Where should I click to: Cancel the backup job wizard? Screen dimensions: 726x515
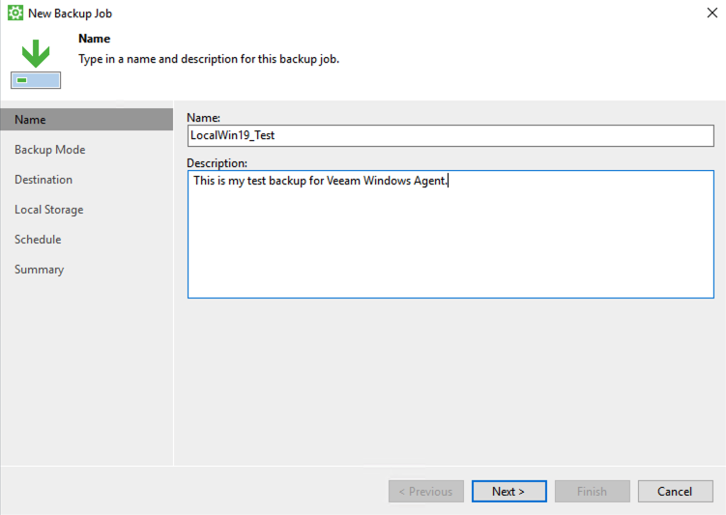(675, 491)
